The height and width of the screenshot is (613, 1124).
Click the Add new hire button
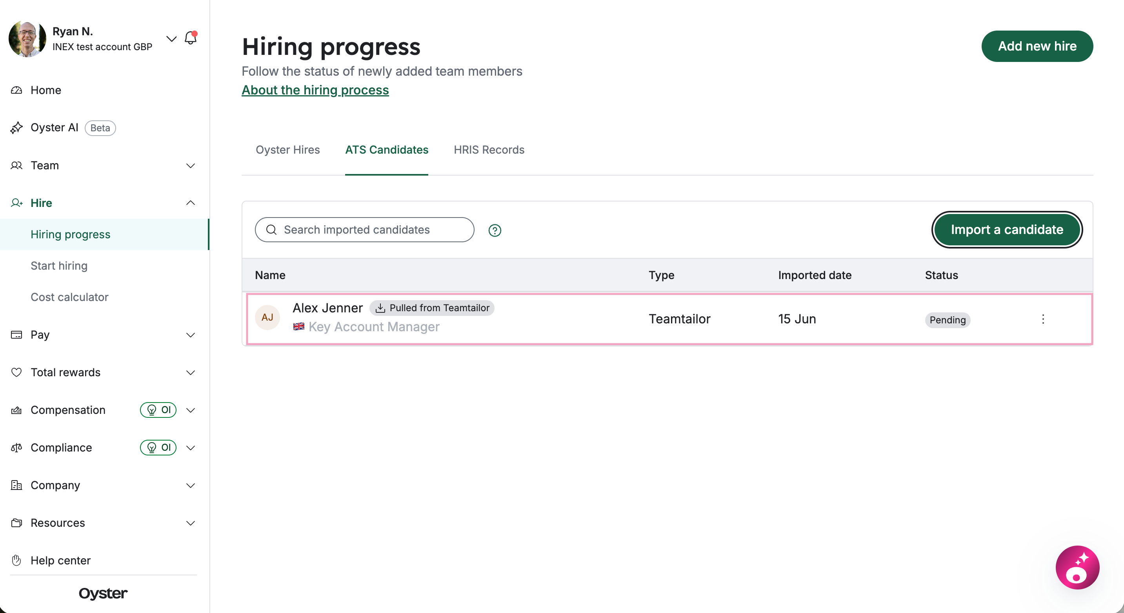1037,46
